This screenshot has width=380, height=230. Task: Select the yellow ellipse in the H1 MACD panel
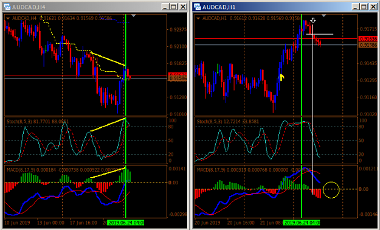point(331,190)
